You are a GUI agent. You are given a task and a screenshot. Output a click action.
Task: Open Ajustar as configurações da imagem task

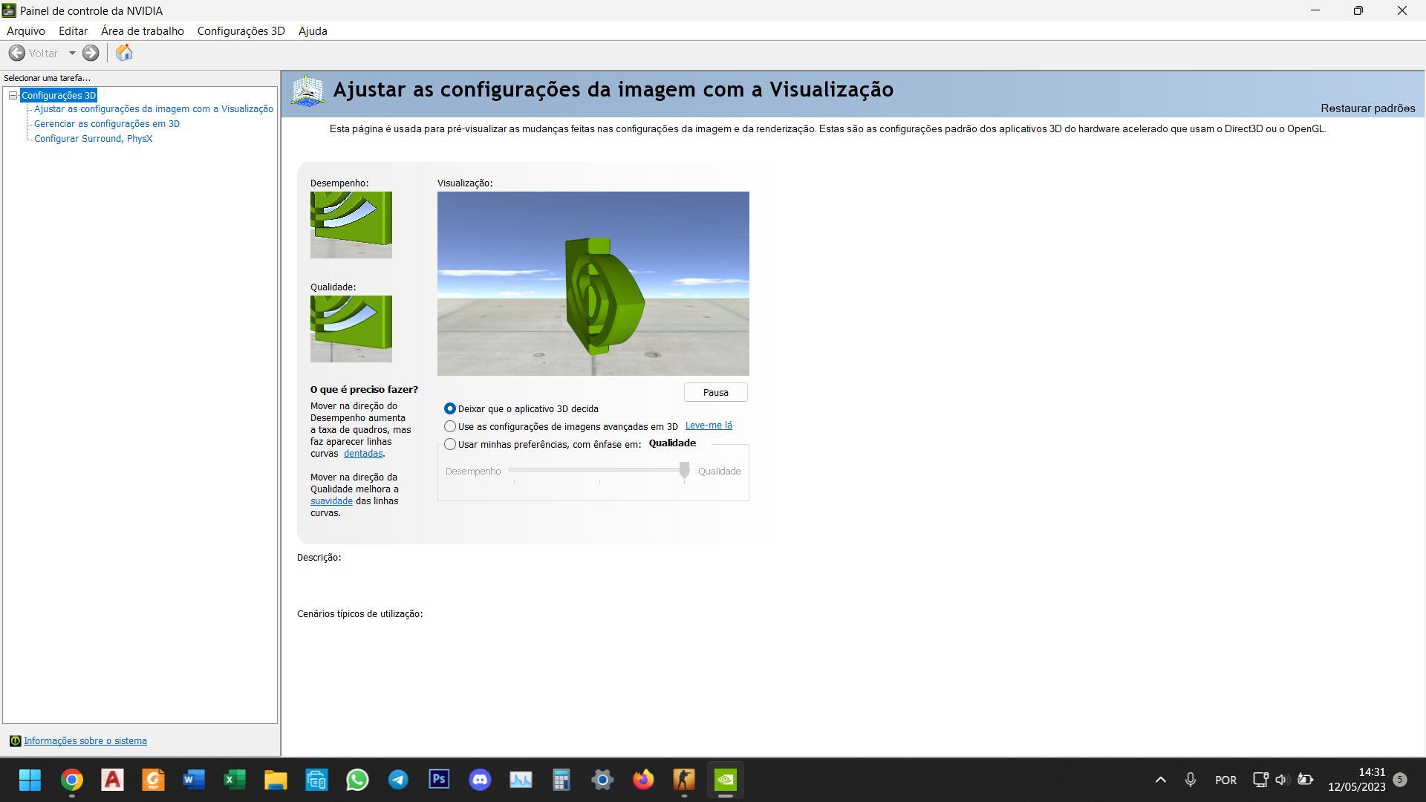tap(154, 109)
